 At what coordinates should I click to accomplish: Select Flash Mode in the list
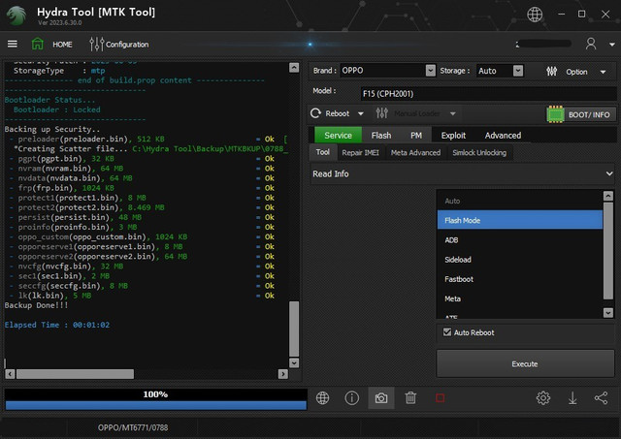click(520, 220)
